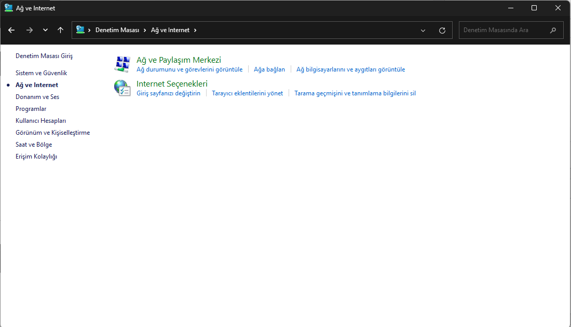
Task: Open the recent locations chevron beside Forward
Action: [45, 30]
